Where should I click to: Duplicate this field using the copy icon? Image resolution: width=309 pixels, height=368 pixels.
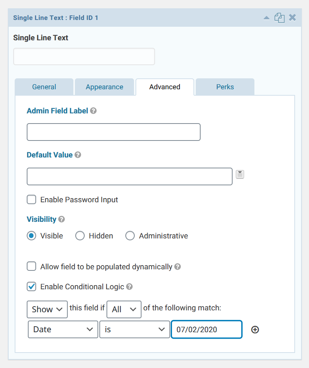(x=280, y=18)
